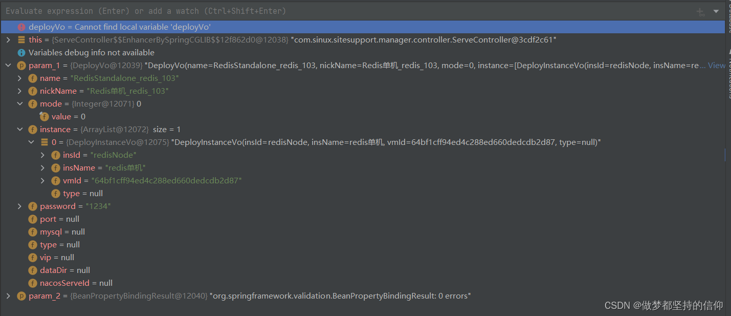Click the field icon beside nested type under vmId
731x316 pixels.
[x=56, y=194]
